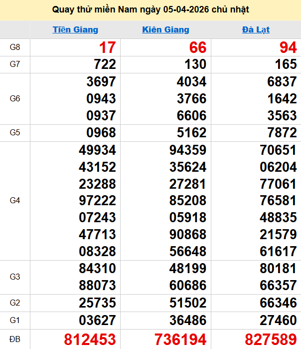Click the G2 number 51502
Viewport: 301px width, 349px height.
(188, 303)
